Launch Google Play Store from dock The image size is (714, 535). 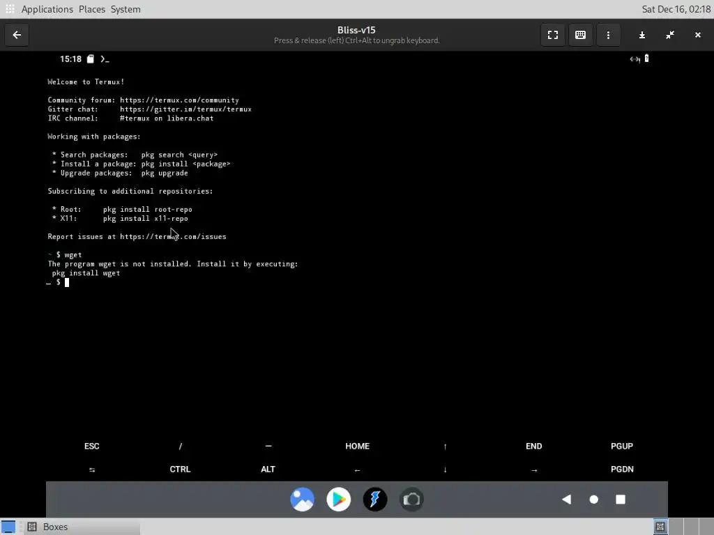(339, 499)
